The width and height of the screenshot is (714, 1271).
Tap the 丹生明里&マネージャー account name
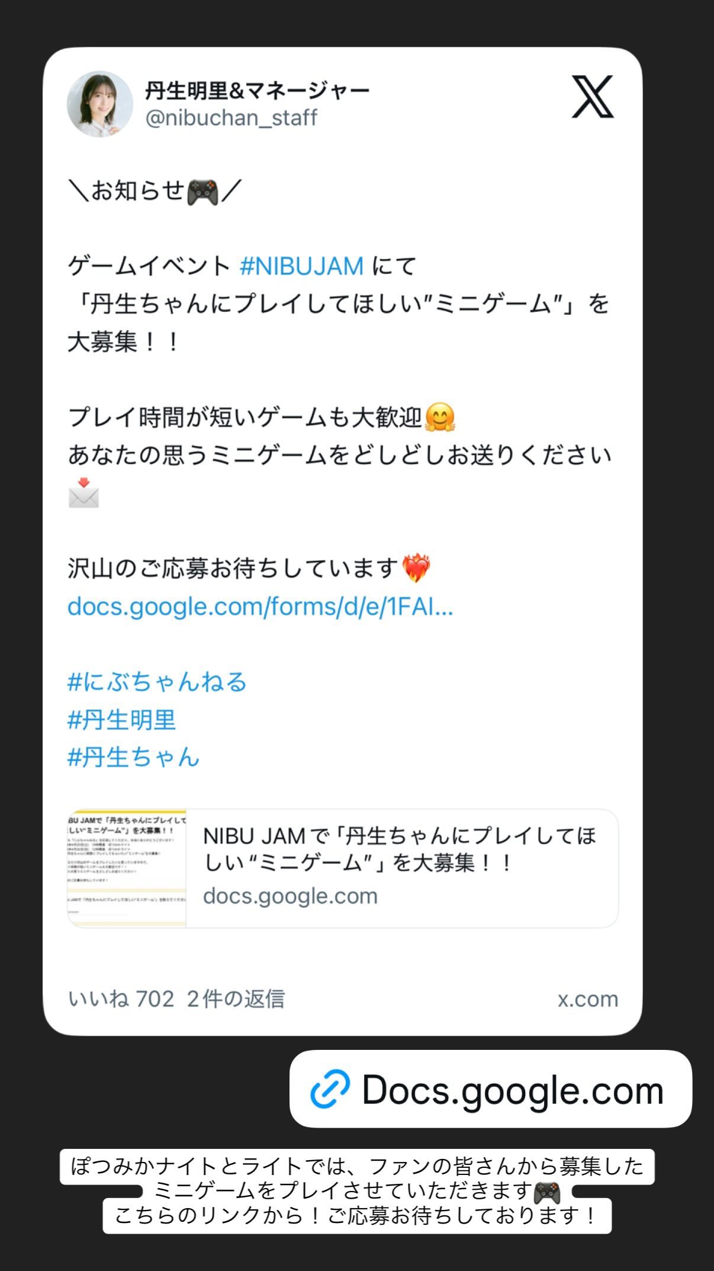[257, 91]
